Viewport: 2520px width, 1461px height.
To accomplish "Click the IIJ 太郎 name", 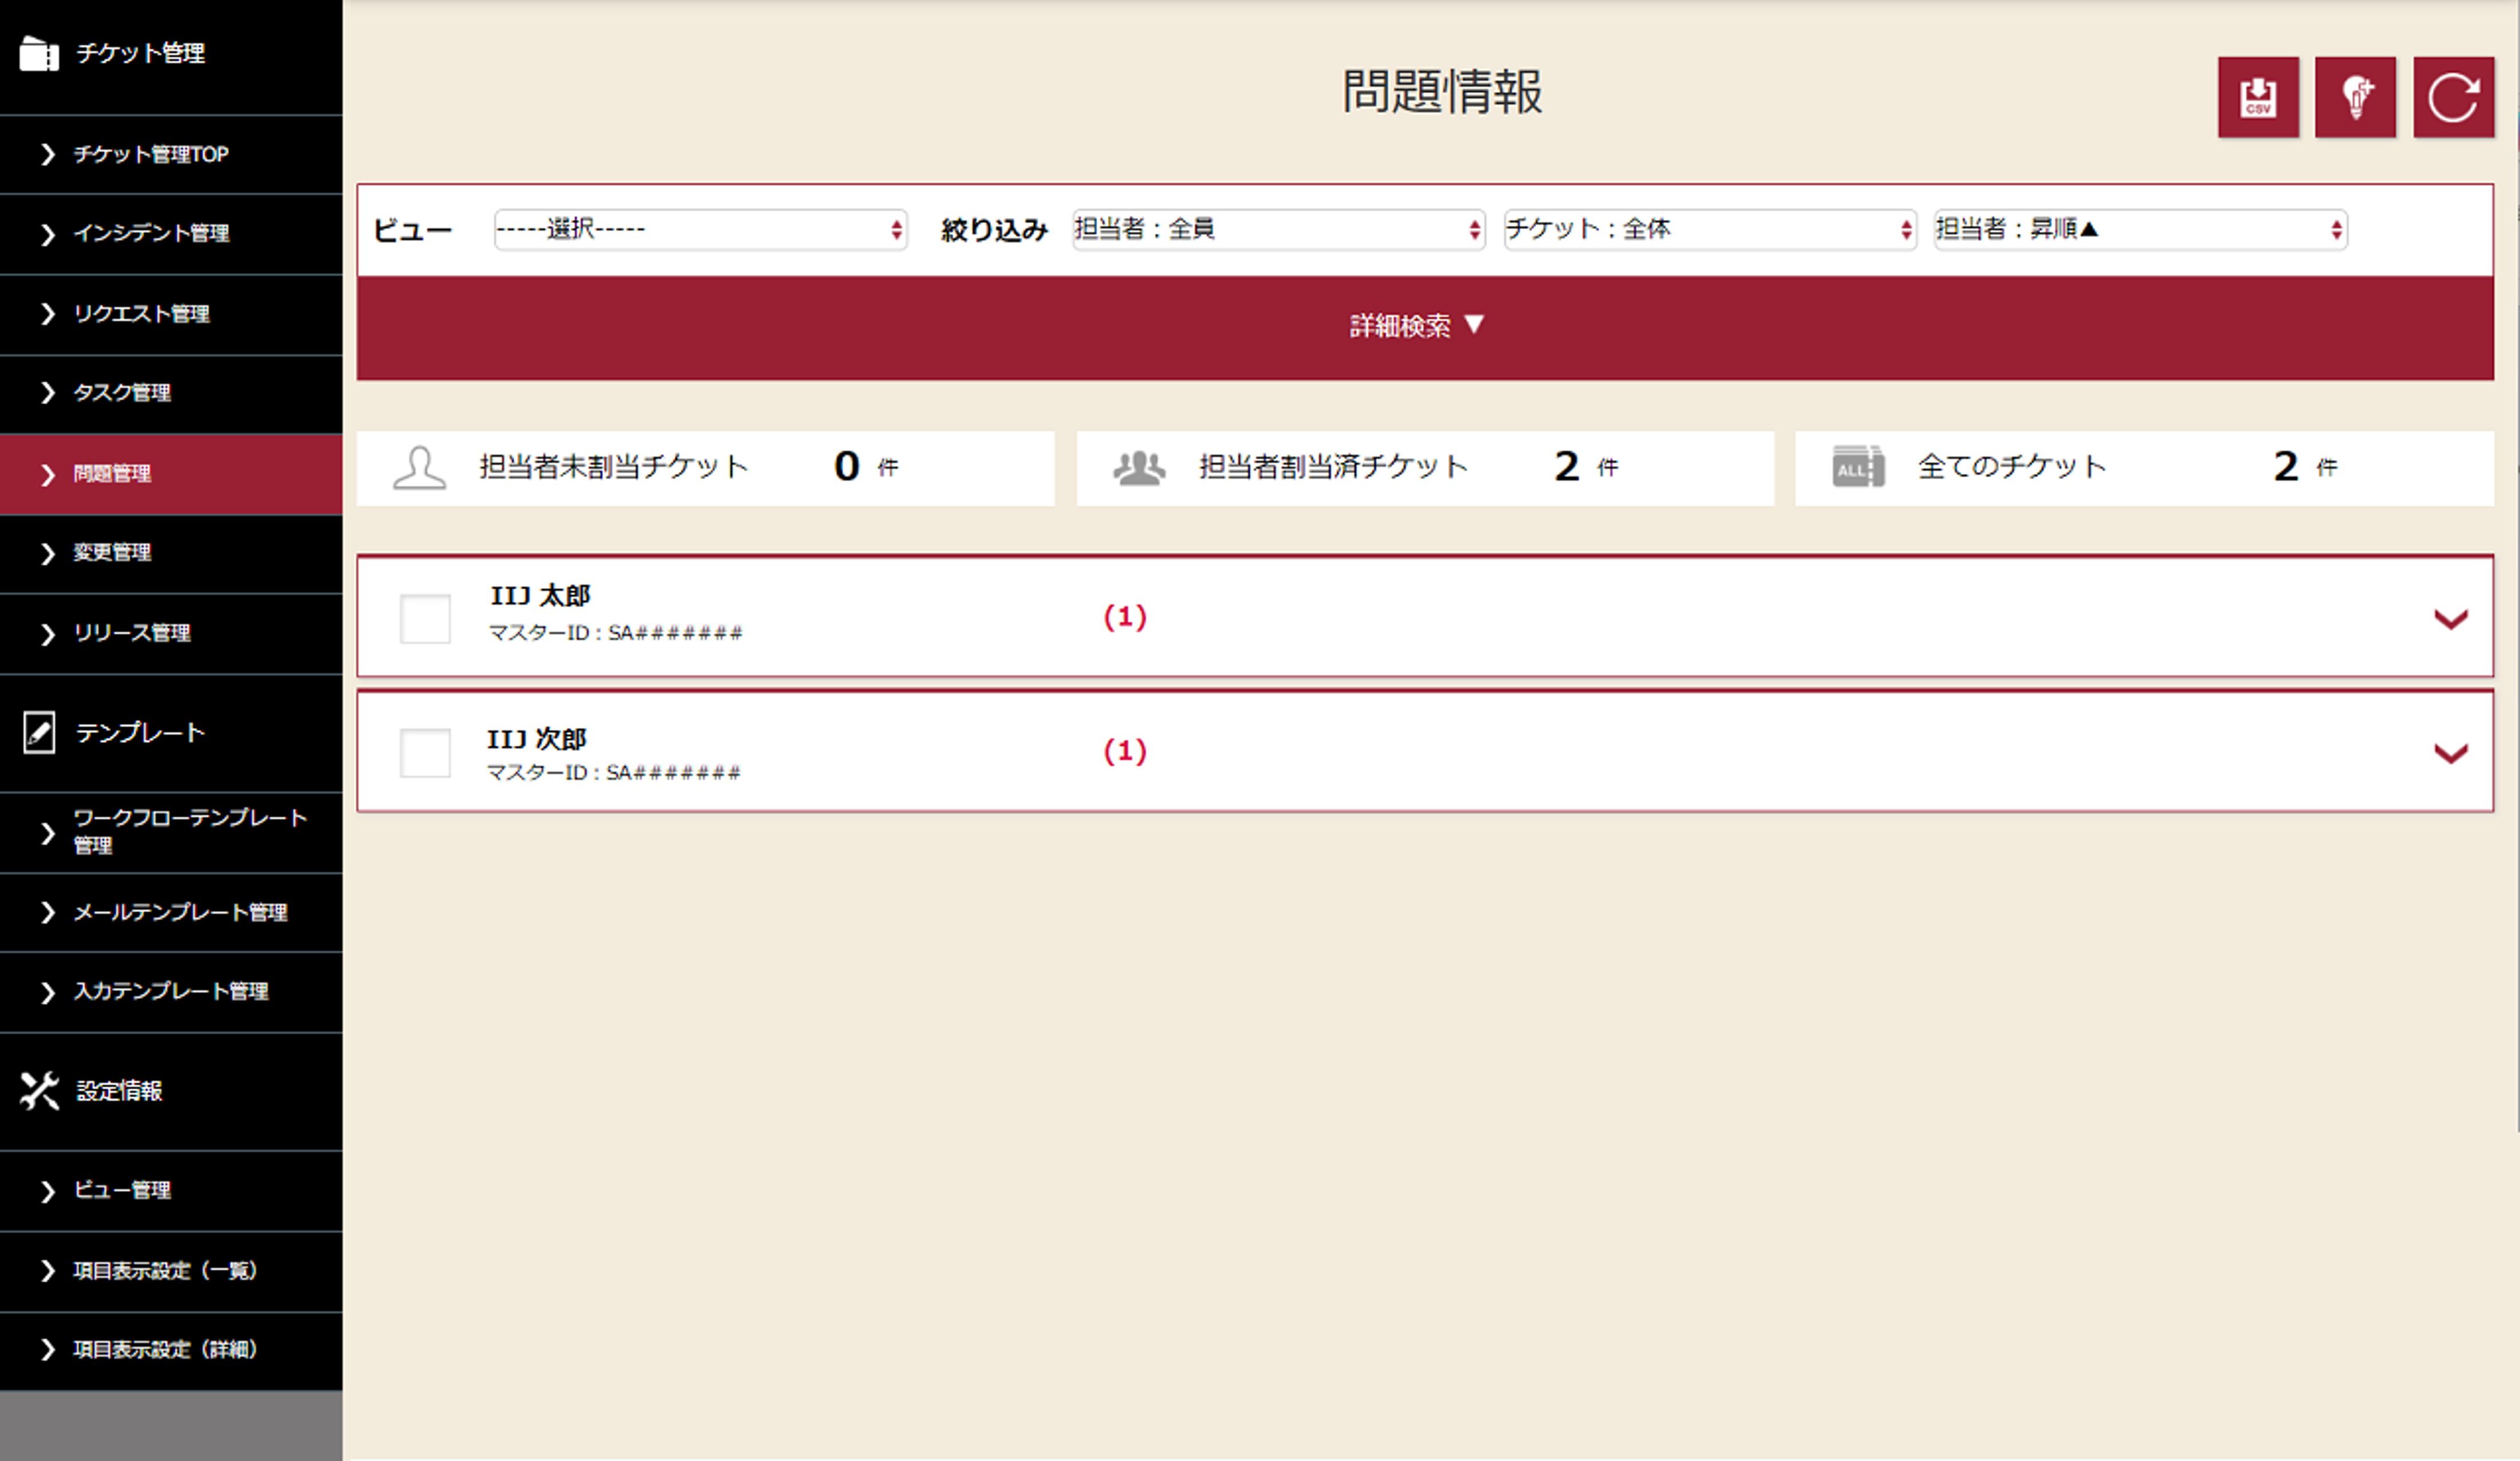I will (540, 596).
